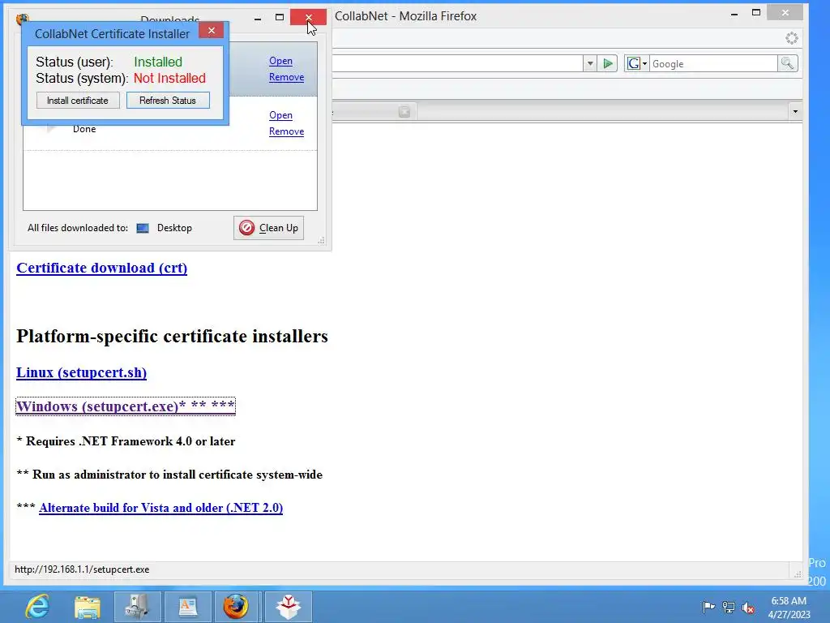This screenshot has width=830, height=623.
Task: Close the Downloads window
Action: 309,18
